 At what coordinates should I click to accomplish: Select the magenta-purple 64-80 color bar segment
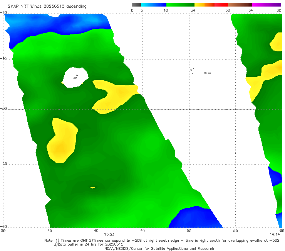[x=267, y=5]
